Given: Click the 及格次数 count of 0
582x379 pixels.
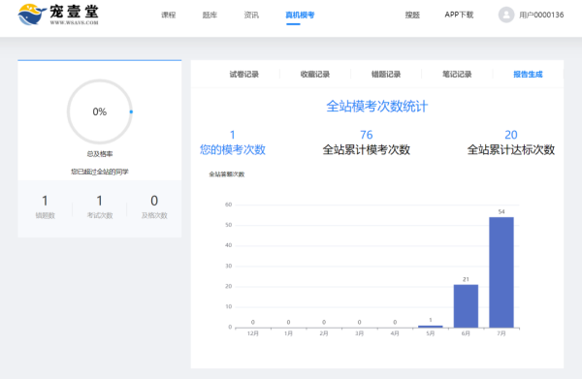Looking at the screenshot, I should (x=154, y=201).
